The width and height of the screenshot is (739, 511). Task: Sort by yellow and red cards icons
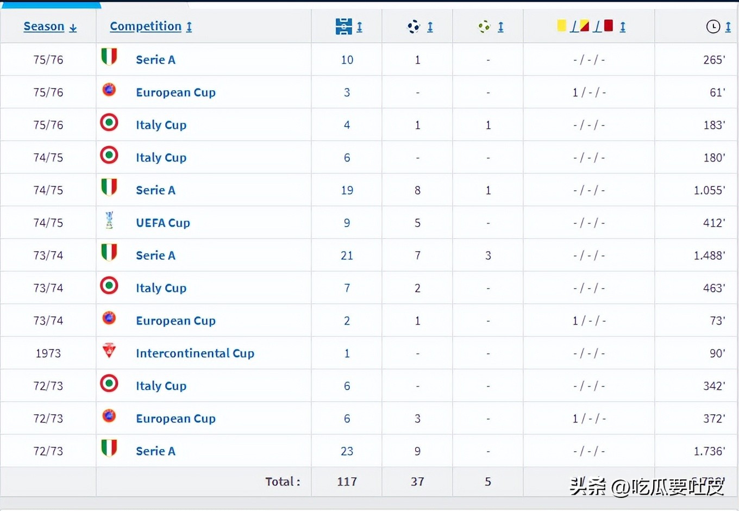[x=585, y=26]
